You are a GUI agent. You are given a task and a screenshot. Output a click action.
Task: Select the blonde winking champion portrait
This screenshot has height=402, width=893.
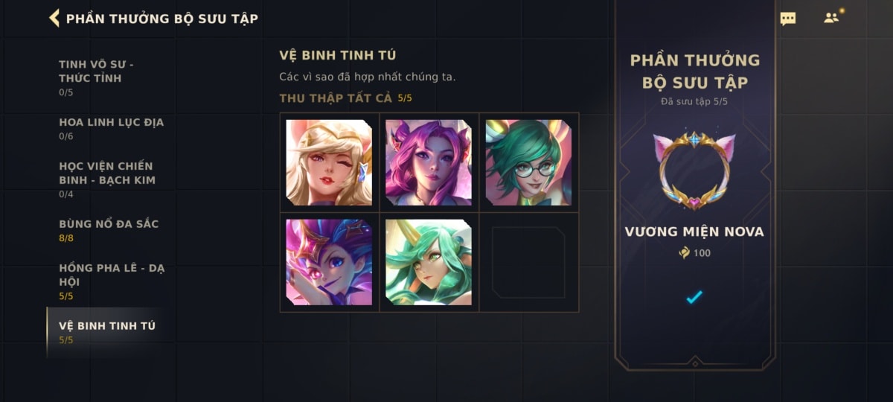point(329,162)
